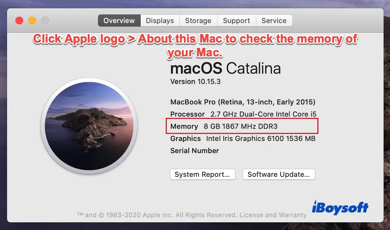The height and width of the screenshot is (230, 390).
Task: Click the red close window button
Action: tap(19, 21)
